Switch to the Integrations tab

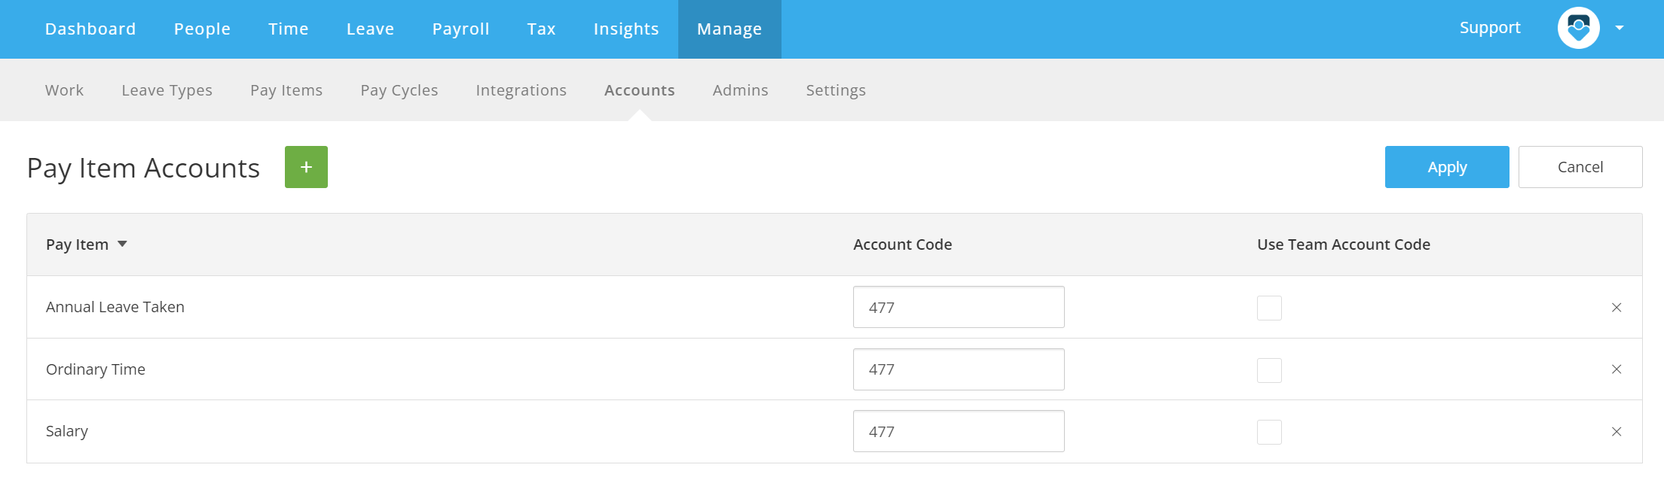[x=521, y=90]
